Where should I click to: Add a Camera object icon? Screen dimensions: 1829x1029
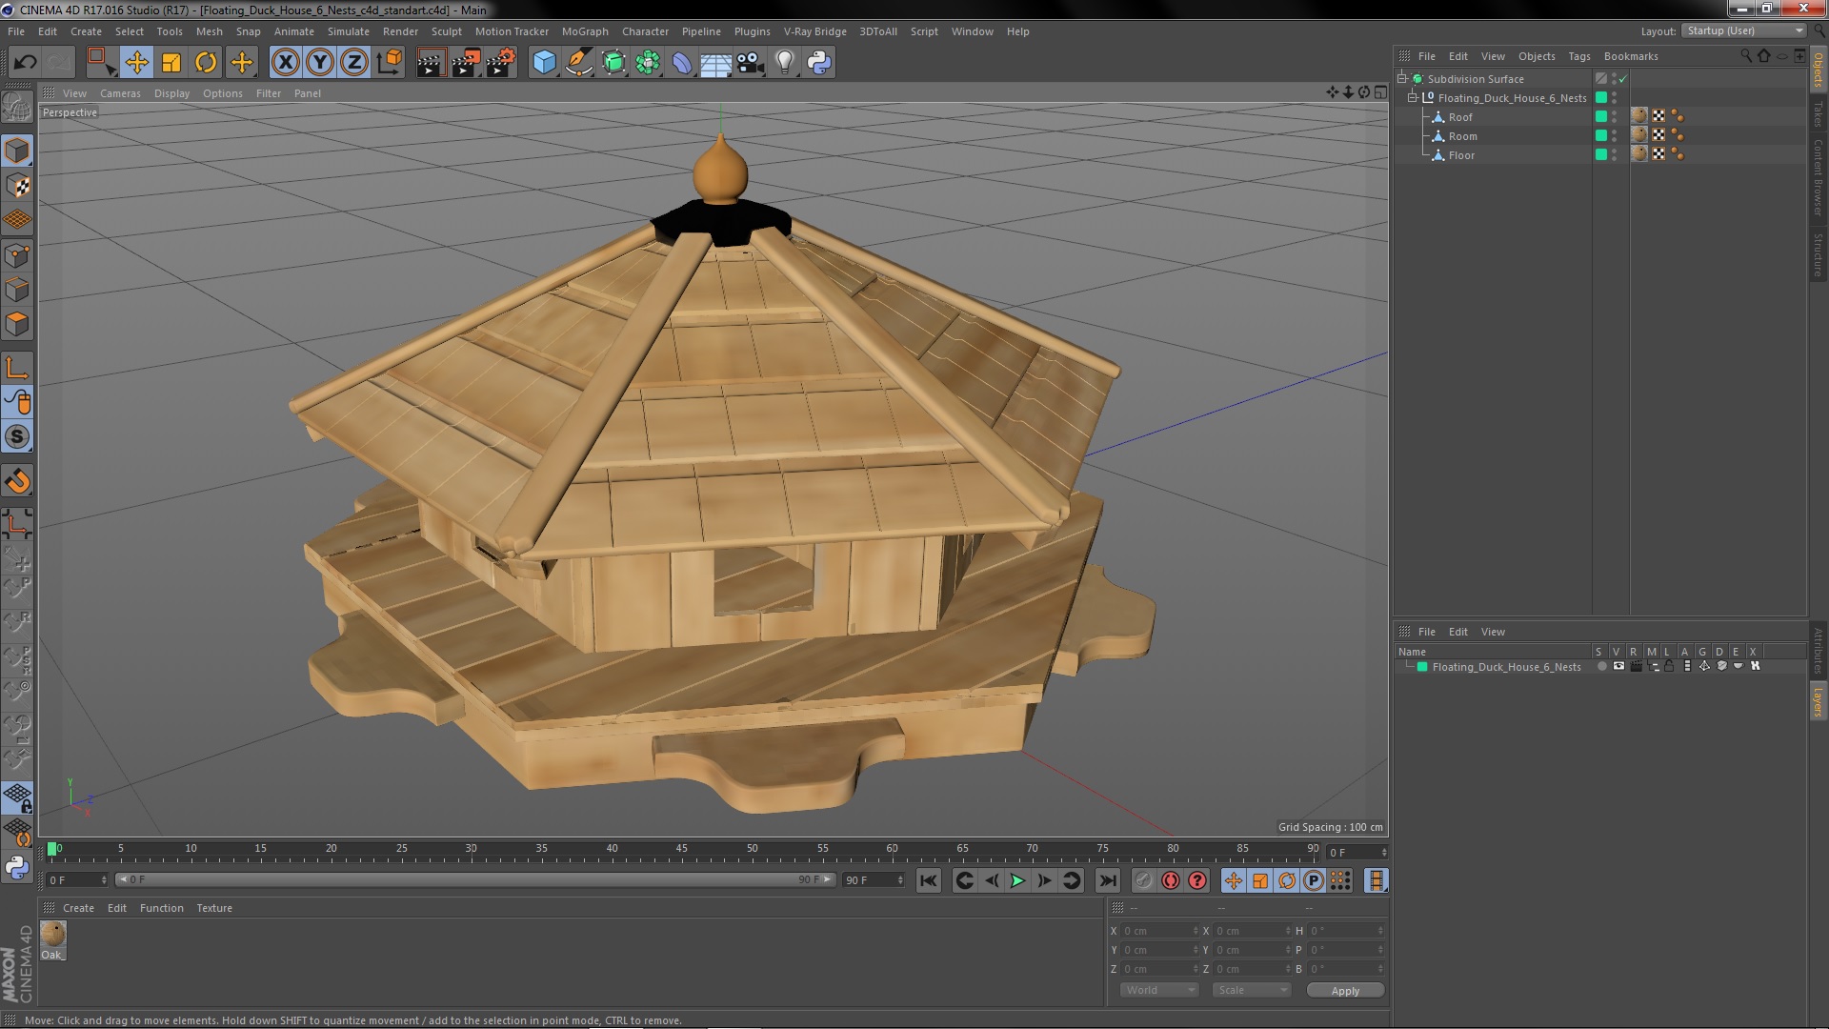pos(750,63)
